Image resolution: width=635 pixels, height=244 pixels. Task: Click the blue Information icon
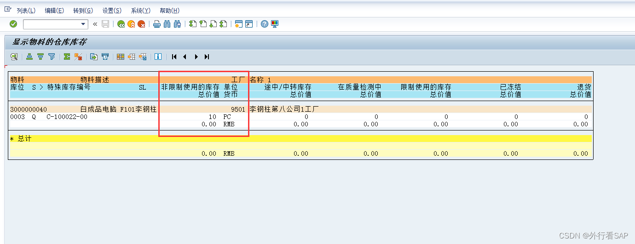point(158,57)
